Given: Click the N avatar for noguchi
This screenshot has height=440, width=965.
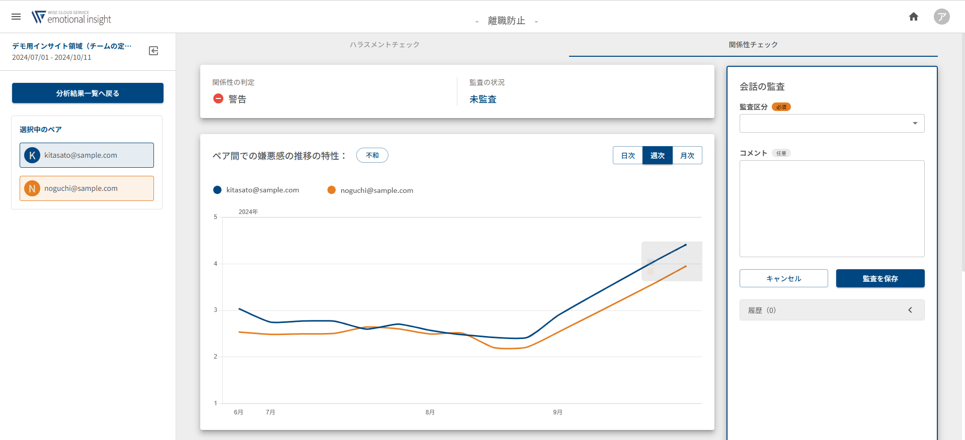Looking at the screenshot, I should [32, 188].
